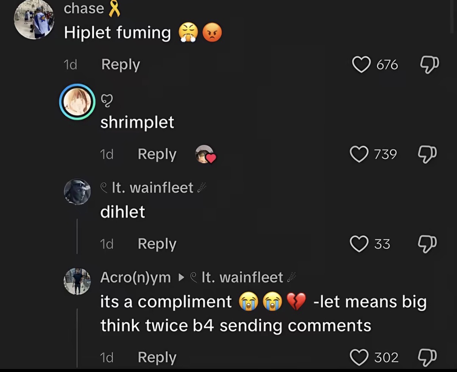
Task: Dislike Acro(n)ym's "its a compliment" comment
Action: 427,357
